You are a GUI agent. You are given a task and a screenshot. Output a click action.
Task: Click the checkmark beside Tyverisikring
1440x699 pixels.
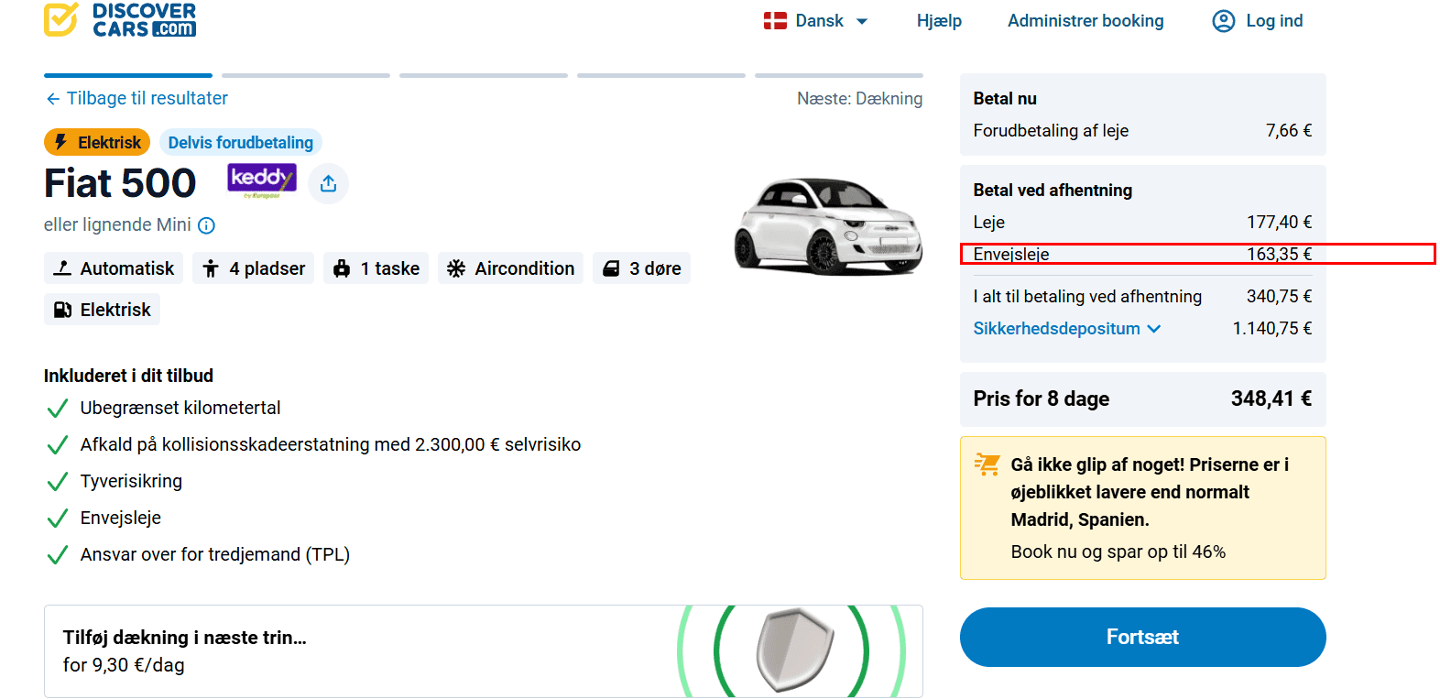point(57,482)
